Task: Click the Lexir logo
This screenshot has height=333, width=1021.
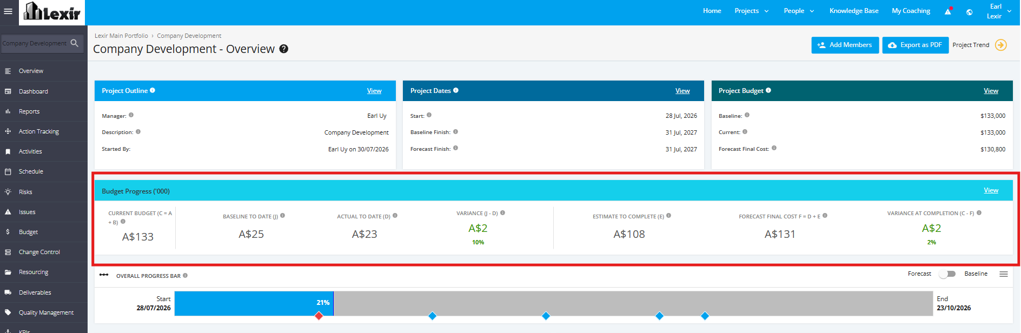Action: click(x=52, y=12)
